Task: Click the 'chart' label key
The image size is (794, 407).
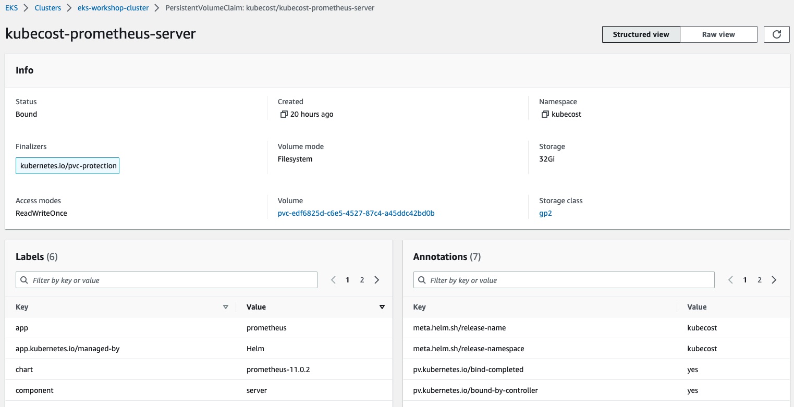Action: click(x=24, y=369)
